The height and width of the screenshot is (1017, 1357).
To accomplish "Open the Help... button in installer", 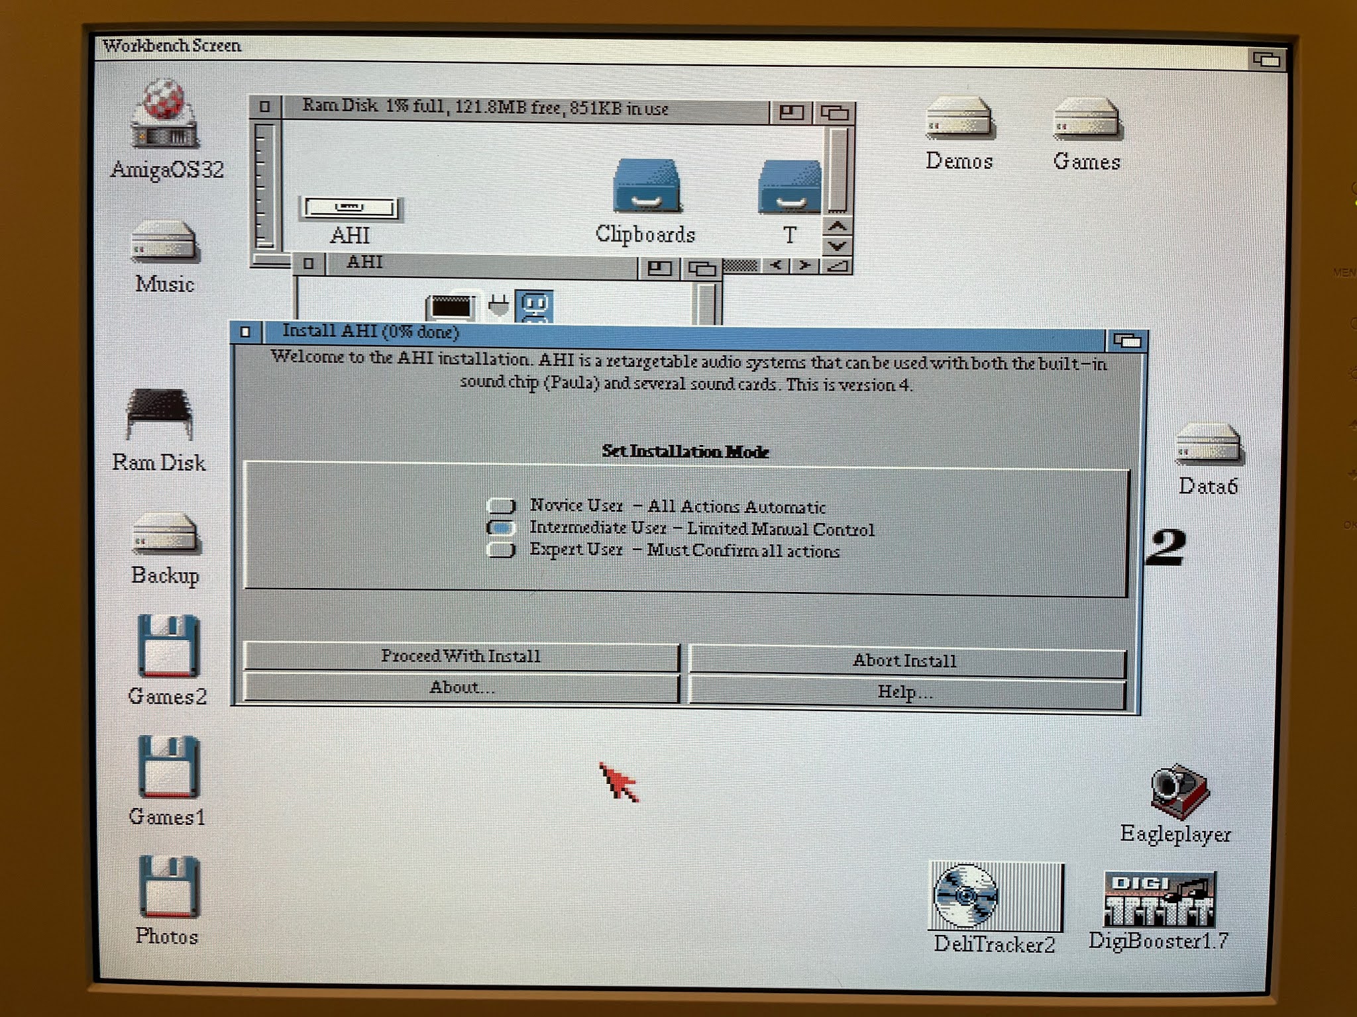I will (907, 693).
